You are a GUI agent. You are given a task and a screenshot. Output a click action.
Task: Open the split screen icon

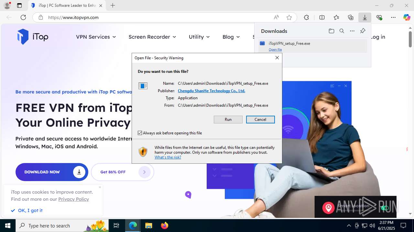click(x=322, y=17)
